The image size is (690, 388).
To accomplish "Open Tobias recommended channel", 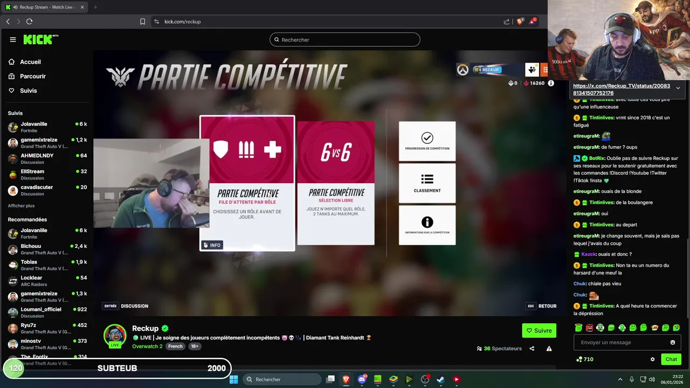I will point(47,265).
